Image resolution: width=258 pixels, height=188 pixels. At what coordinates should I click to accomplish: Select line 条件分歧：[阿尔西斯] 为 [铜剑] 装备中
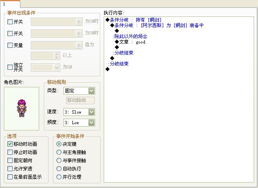(157, 25)
